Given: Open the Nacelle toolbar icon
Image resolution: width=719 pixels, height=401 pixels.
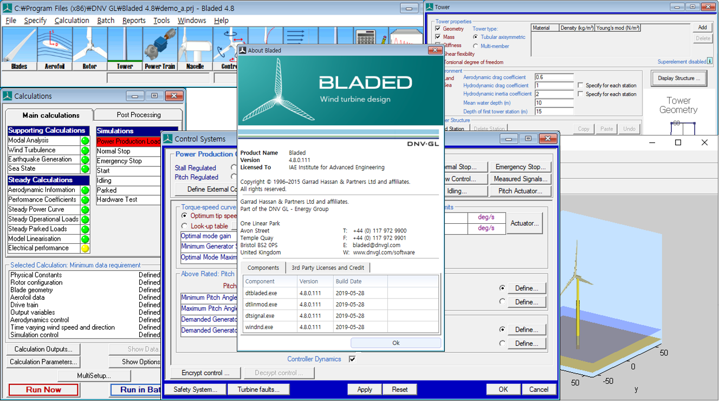Looking at the screenshot, I should 195,49.
